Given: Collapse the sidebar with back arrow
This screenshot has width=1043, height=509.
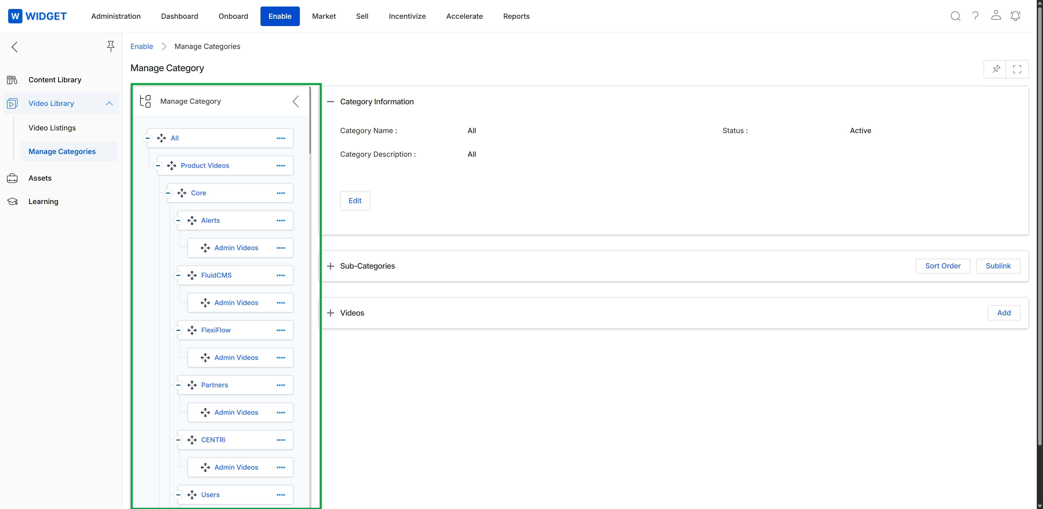Looking at the screenshot, I should [x=15, y=47].
